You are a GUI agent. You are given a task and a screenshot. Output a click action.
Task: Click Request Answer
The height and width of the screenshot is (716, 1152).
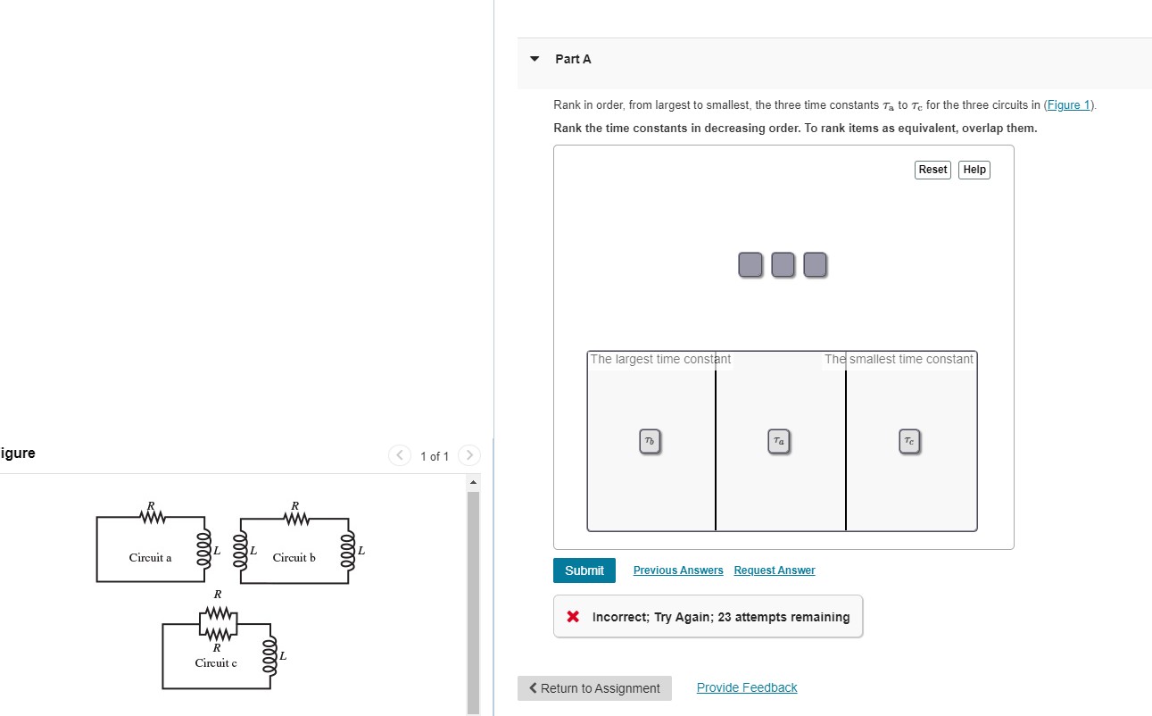(x=774, y=570)
